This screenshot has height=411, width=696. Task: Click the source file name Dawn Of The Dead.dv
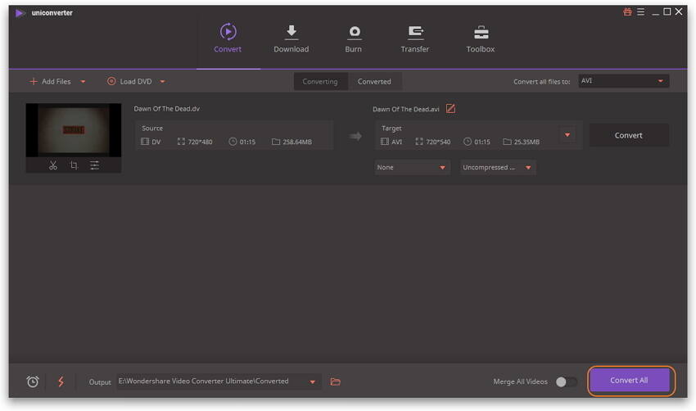(x=167, y=109)
